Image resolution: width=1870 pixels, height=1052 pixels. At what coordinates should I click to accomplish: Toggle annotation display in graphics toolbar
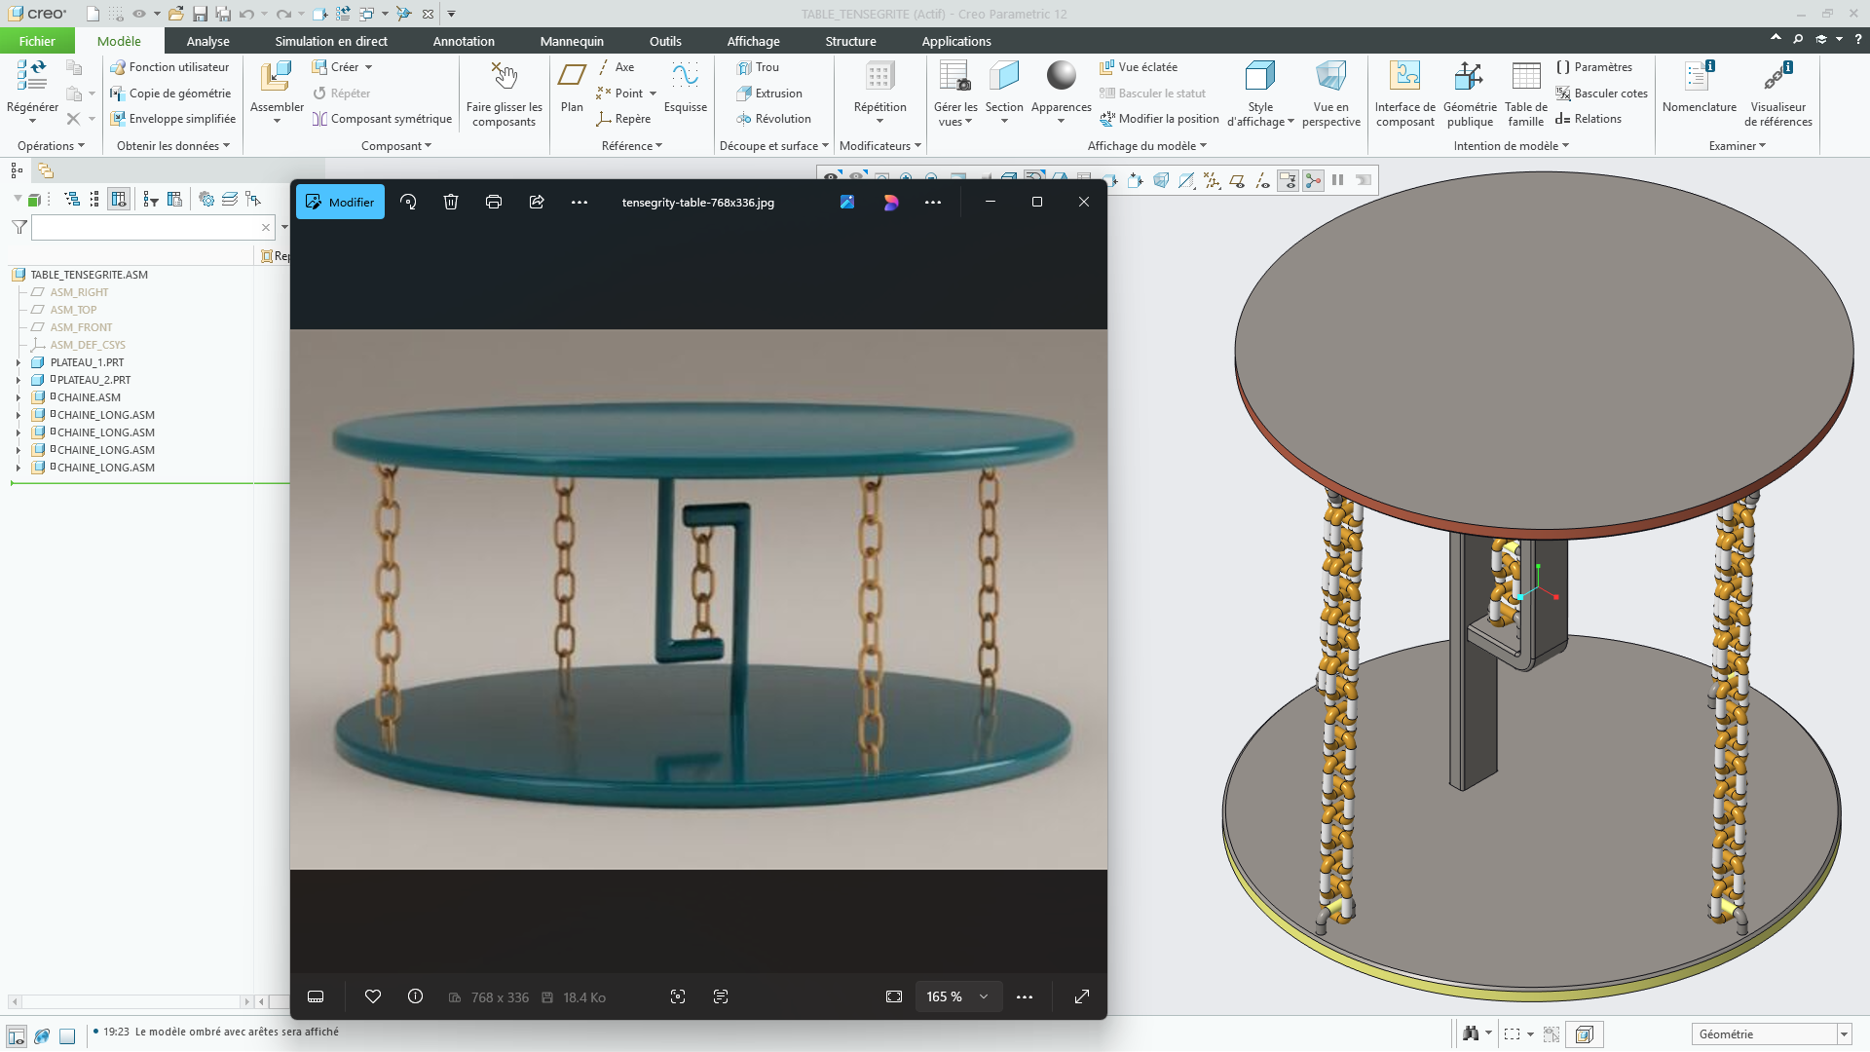(1288, 180)
